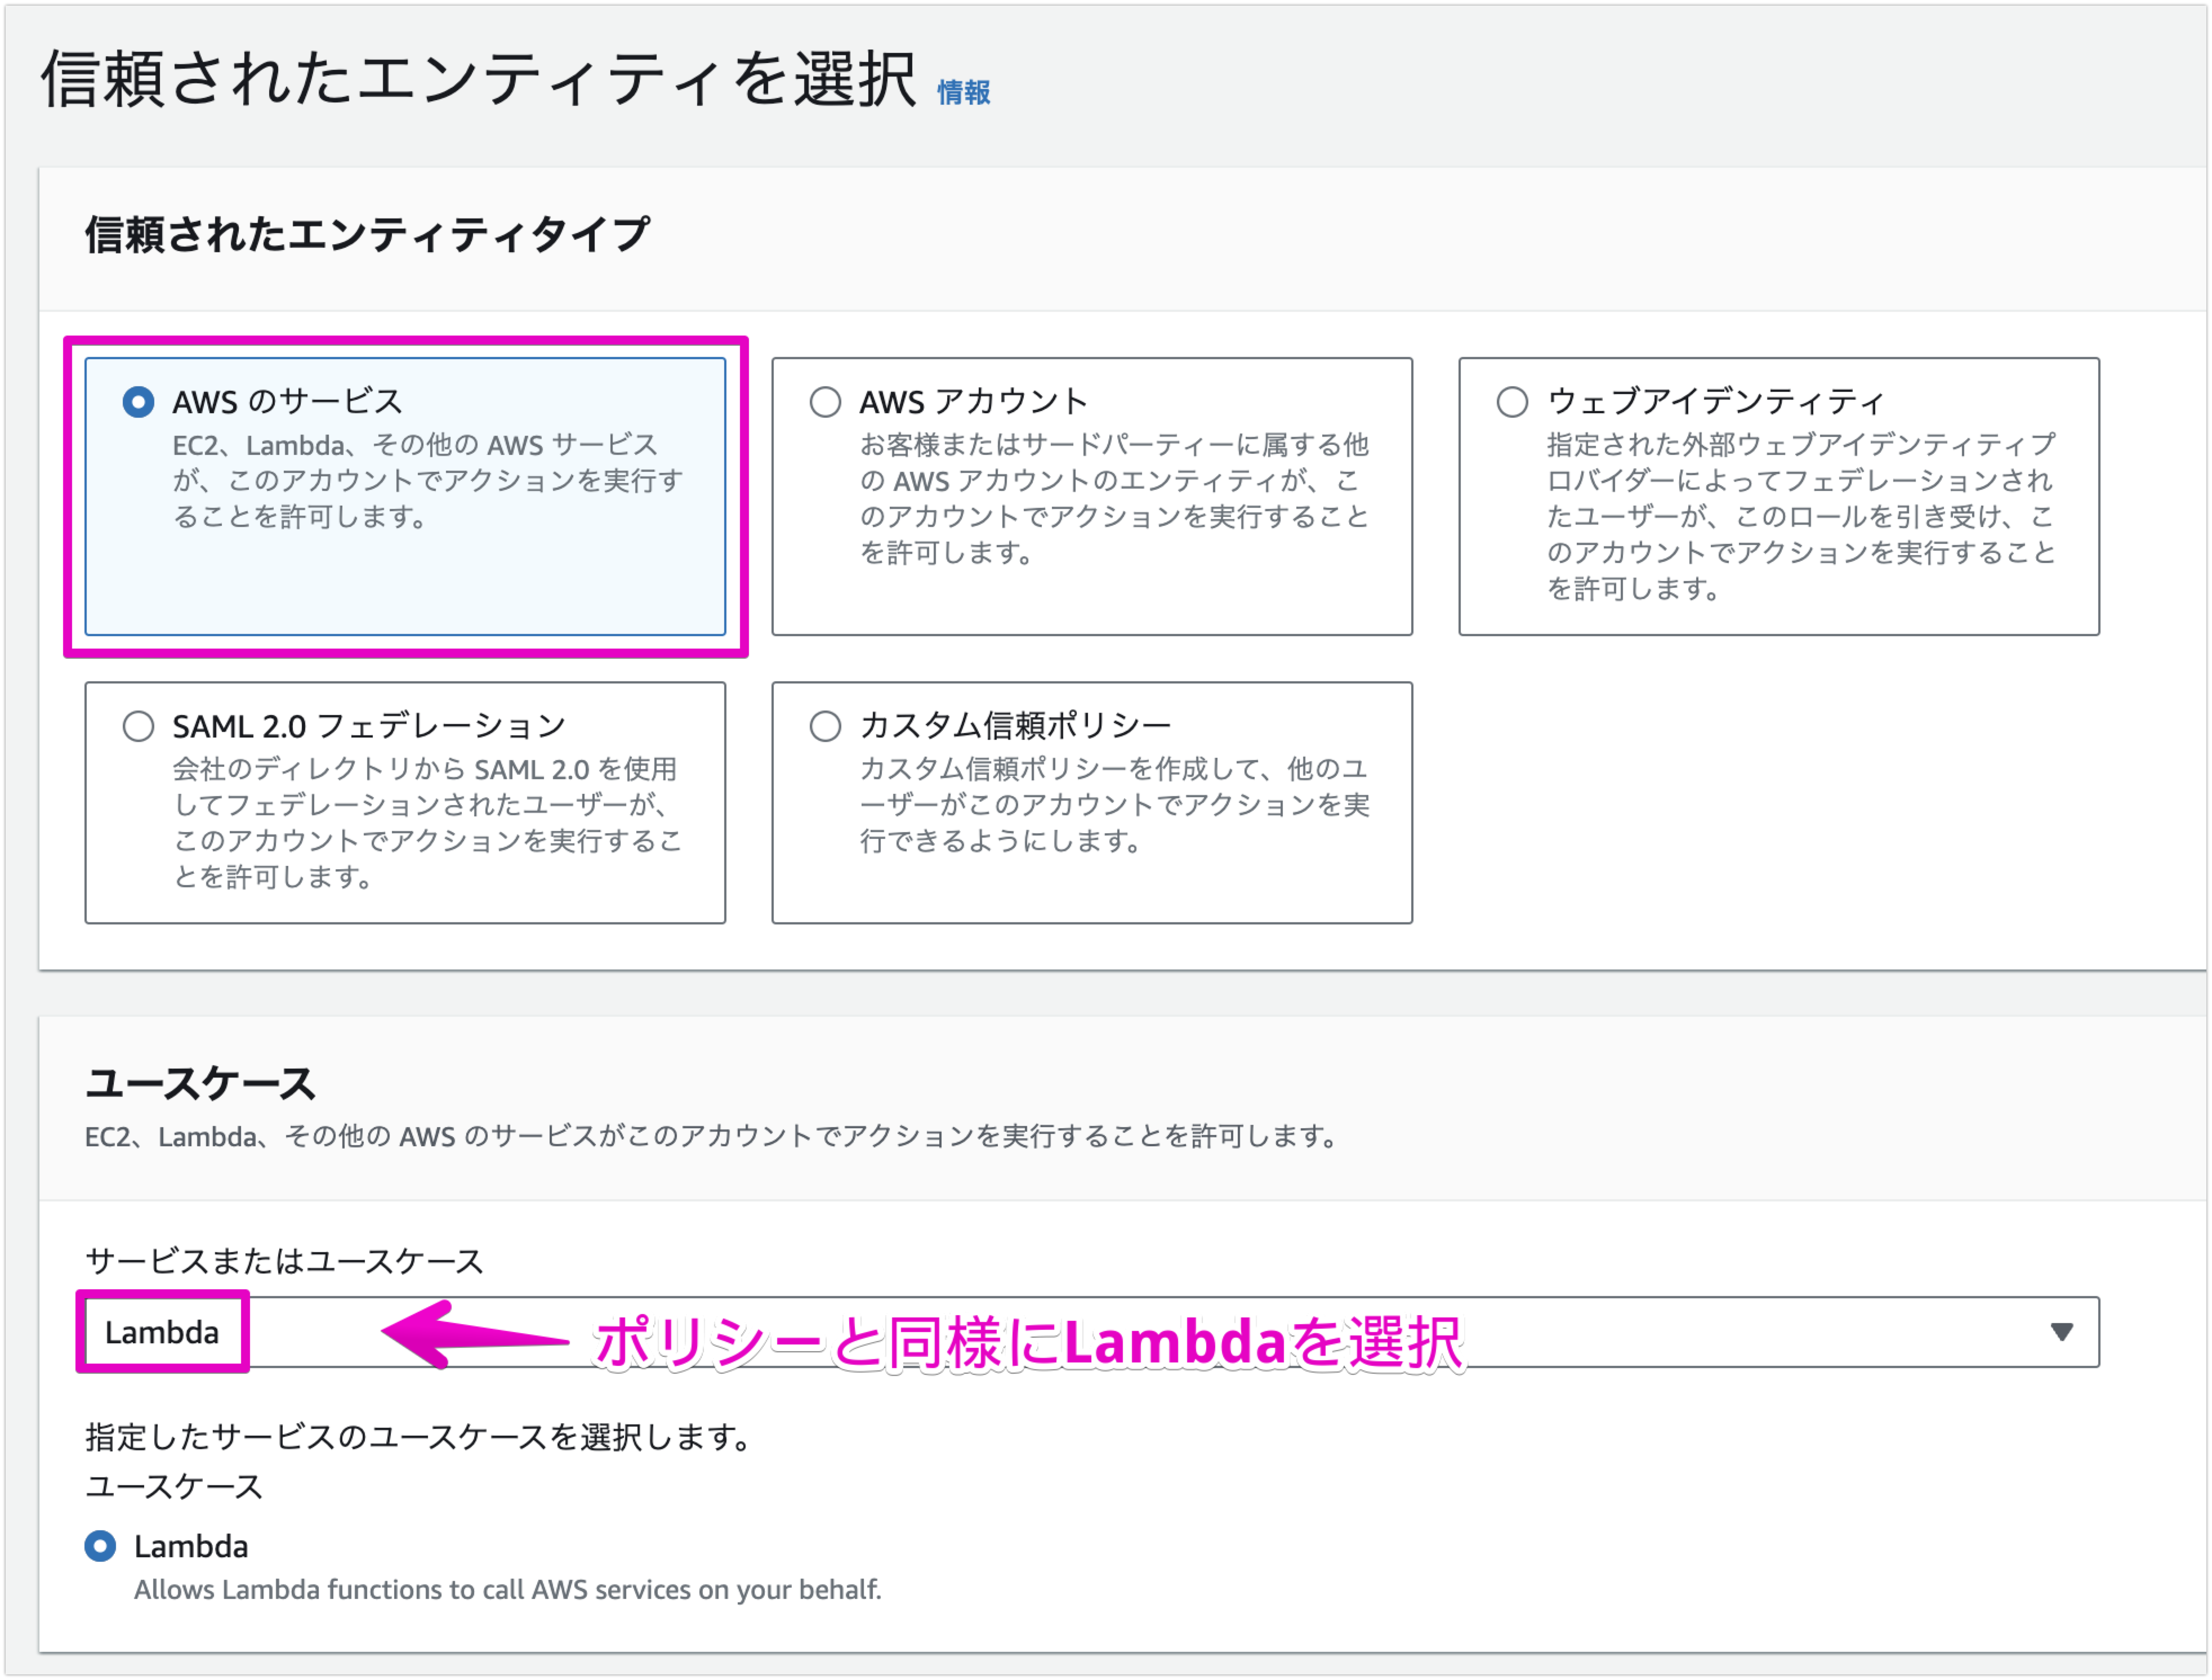The image size is (2212, 1680).
Task: Pick the SAML 2.0 フェデレーション radio button
Action: pos(138,726)
